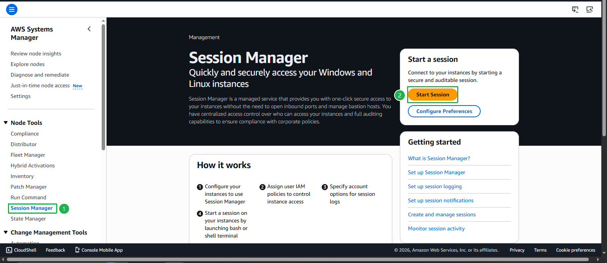Click the Getting started heading
Image resolution: width=607 pixels, height=263 pixels.
click(434, 142)
